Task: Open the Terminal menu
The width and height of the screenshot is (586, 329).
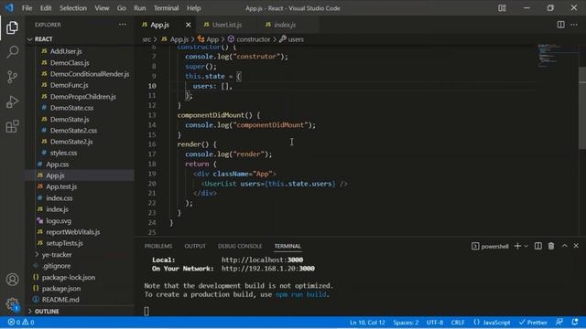Action: [166, 8]
